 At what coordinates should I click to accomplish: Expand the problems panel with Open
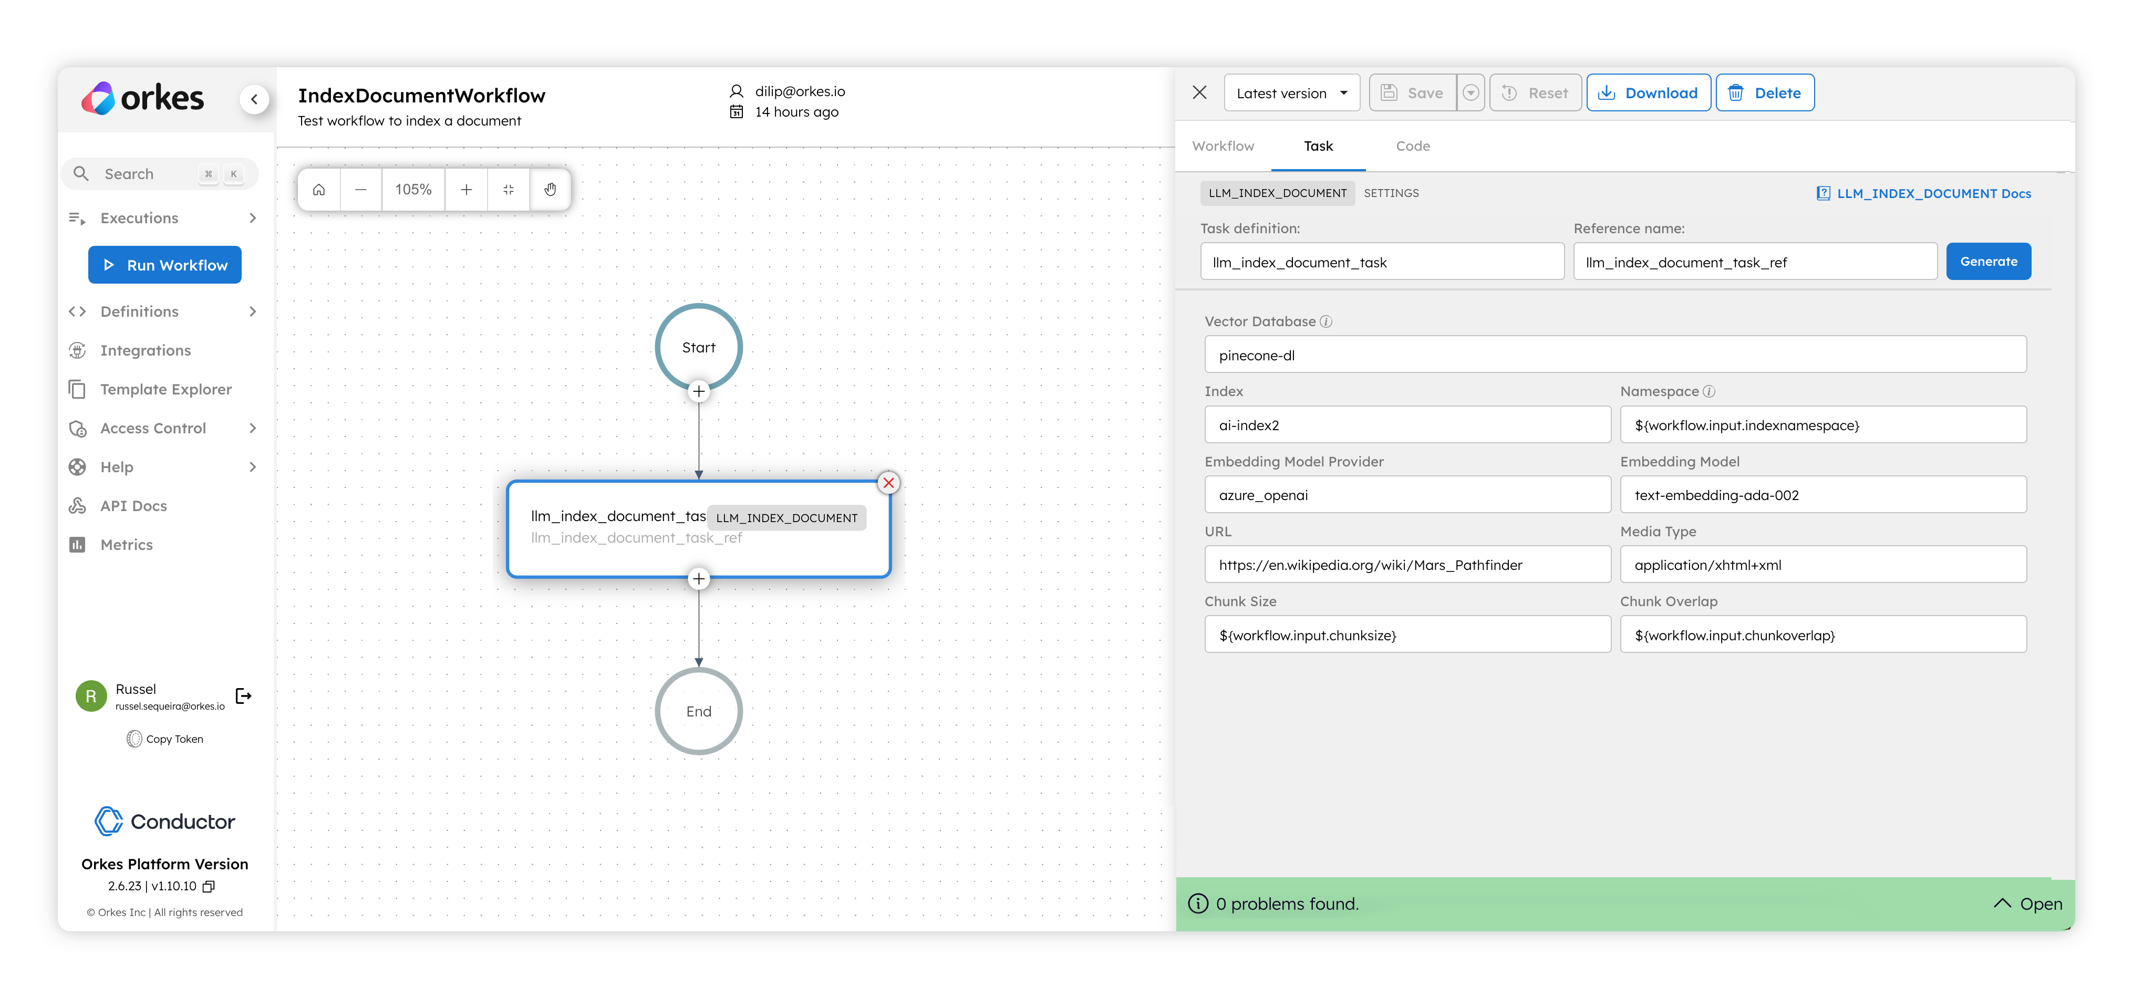pos(2027,903)
